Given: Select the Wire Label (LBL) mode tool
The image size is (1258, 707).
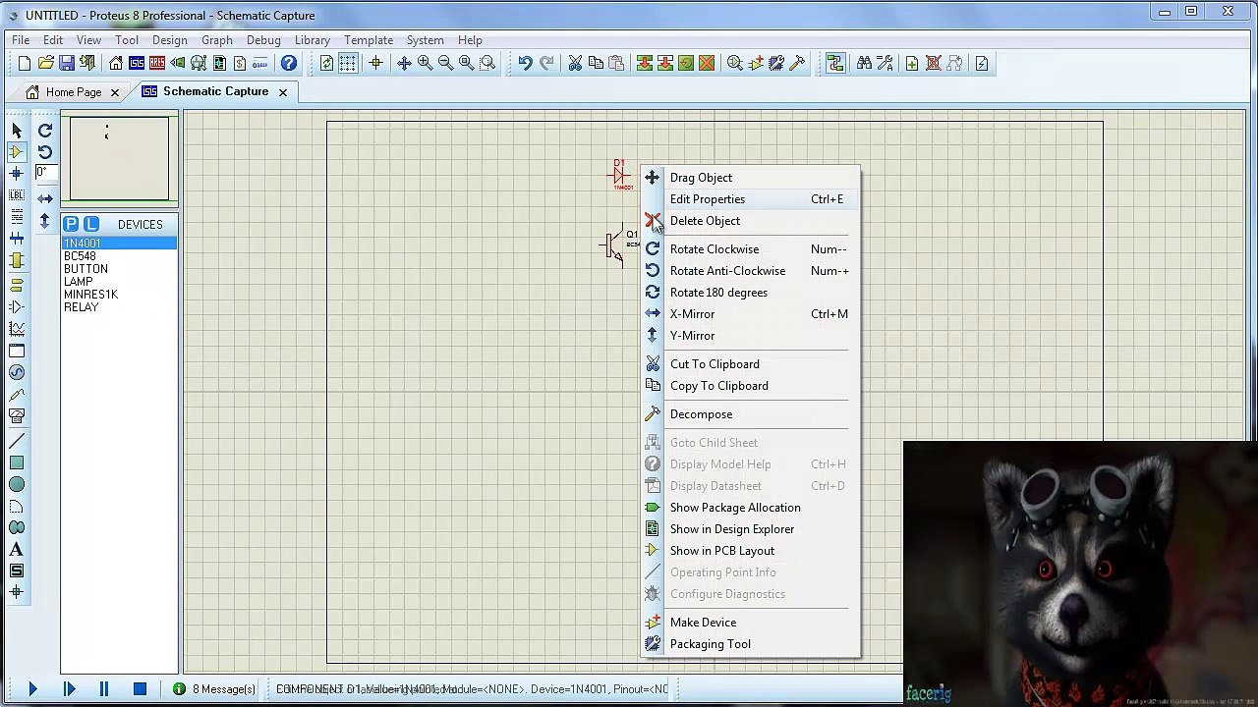Looking at the screenshot, I should [16, 195].
